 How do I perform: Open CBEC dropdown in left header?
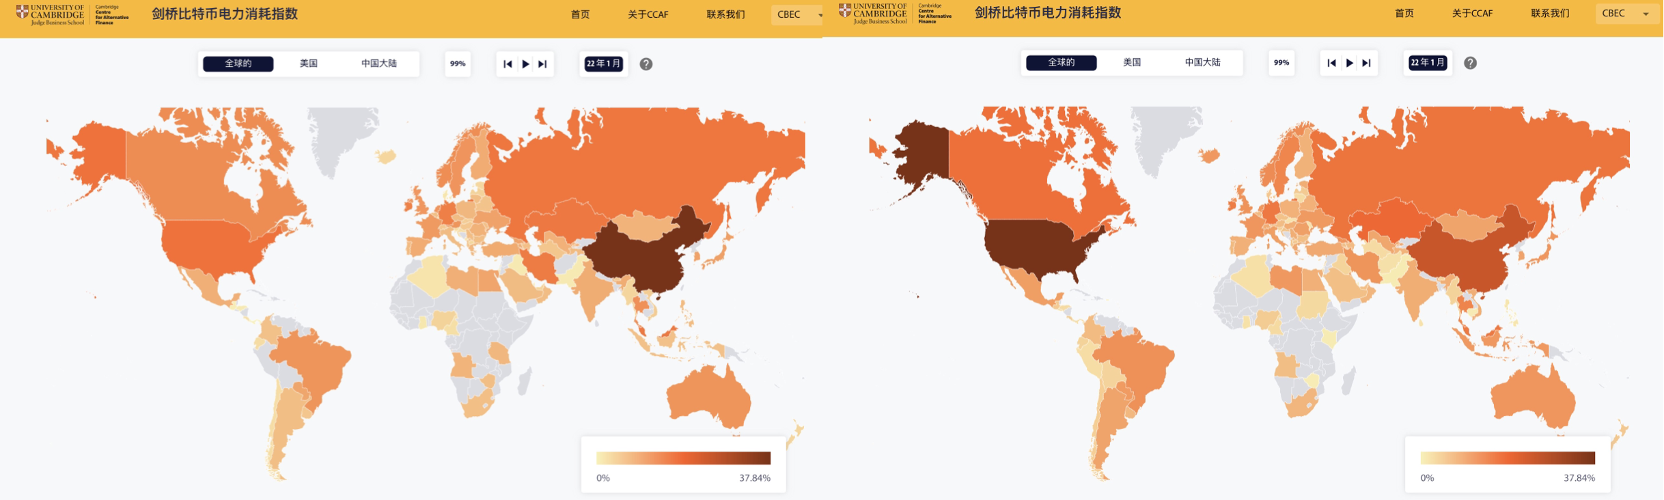pyautogui.click(x=798, y=14)
